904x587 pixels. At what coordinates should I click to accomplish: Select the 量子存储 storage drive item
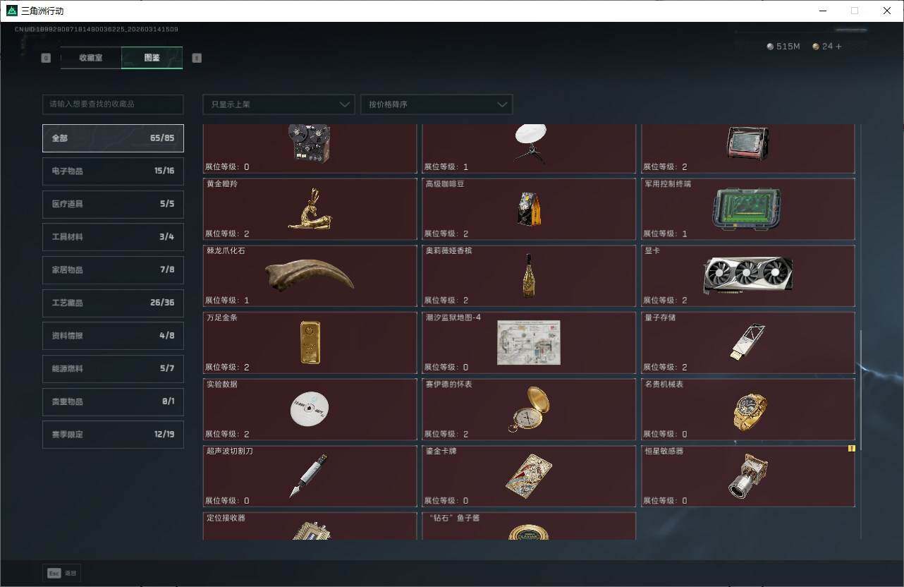click(748, 343)
